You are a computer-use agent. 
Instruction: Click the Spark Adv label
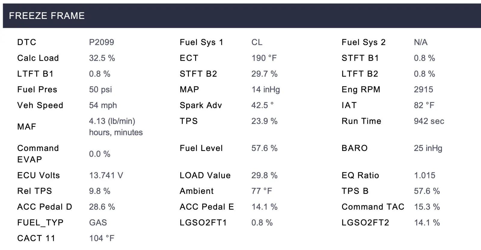pyautogui.click(x=201, y=105)
